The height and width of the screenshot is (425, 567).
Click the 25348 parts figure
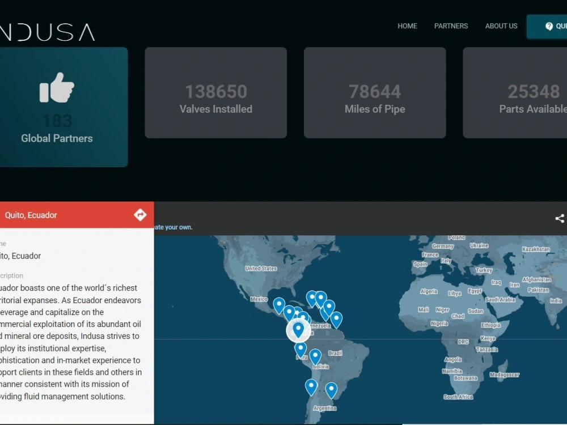534,91
